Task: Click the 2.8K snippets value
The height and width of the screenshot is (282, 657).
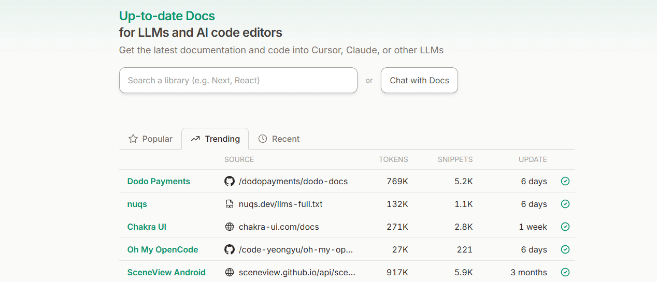Action: pos(463,227)
